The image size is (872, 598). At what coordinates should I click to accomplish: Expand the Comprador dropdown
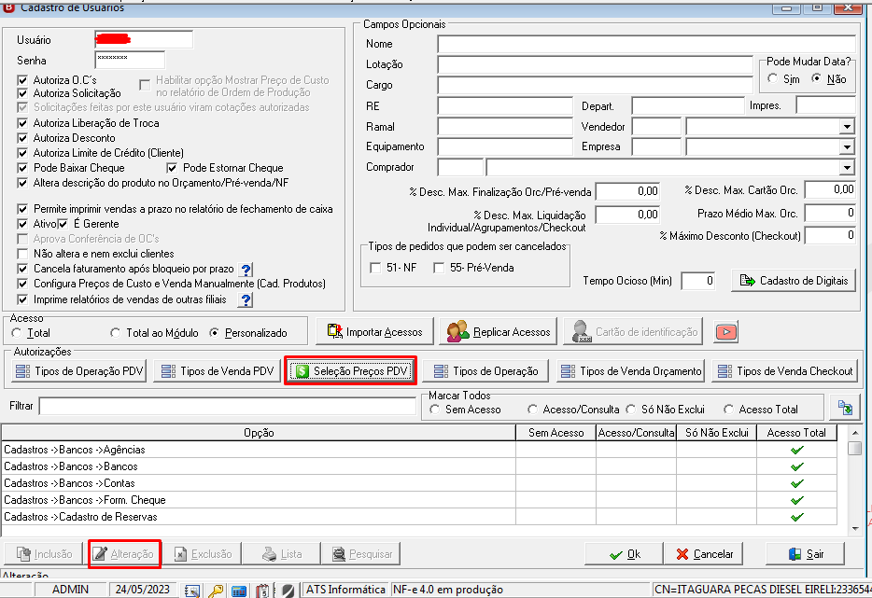(847, 167)
